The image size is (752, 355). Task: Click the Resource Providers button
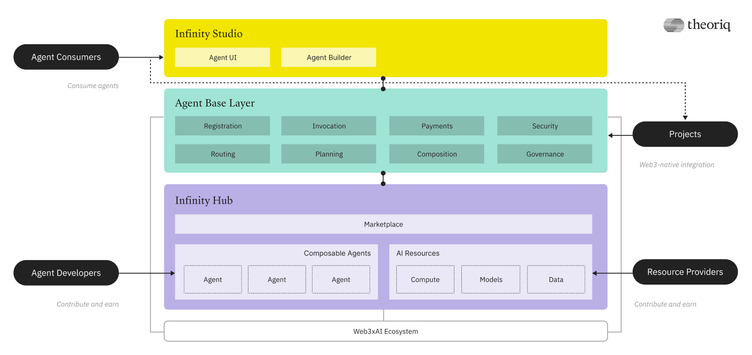(x=685, y=272)
